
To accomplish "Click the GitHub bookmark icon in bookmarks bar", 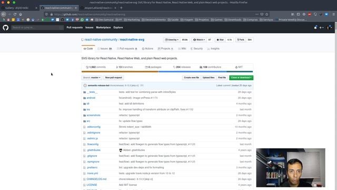I will (62, 20).
